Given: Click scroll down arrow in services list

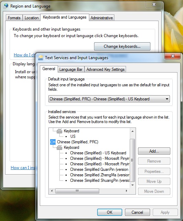Looking at the screenshot, I should pyautogui.click(x=133, y=185).
